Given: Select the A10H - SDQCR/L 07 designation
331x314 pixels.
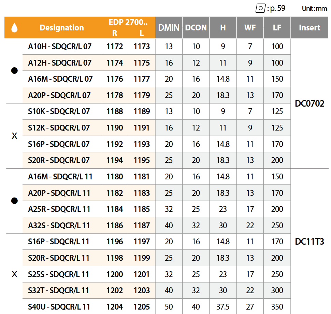Looking at the screenshot, I should click(x=60, y=46).
